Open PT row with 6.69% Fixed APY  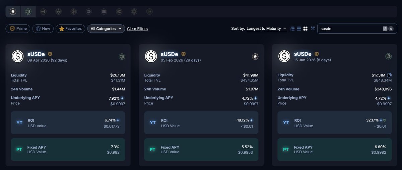pos(335,150)
